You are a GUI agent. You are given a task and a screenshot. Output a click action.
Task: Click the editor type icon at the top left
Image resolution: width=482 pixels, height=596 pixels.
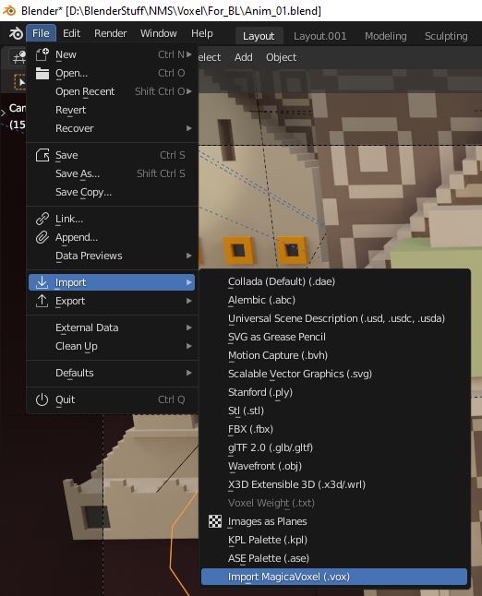[x=18, y=57]
